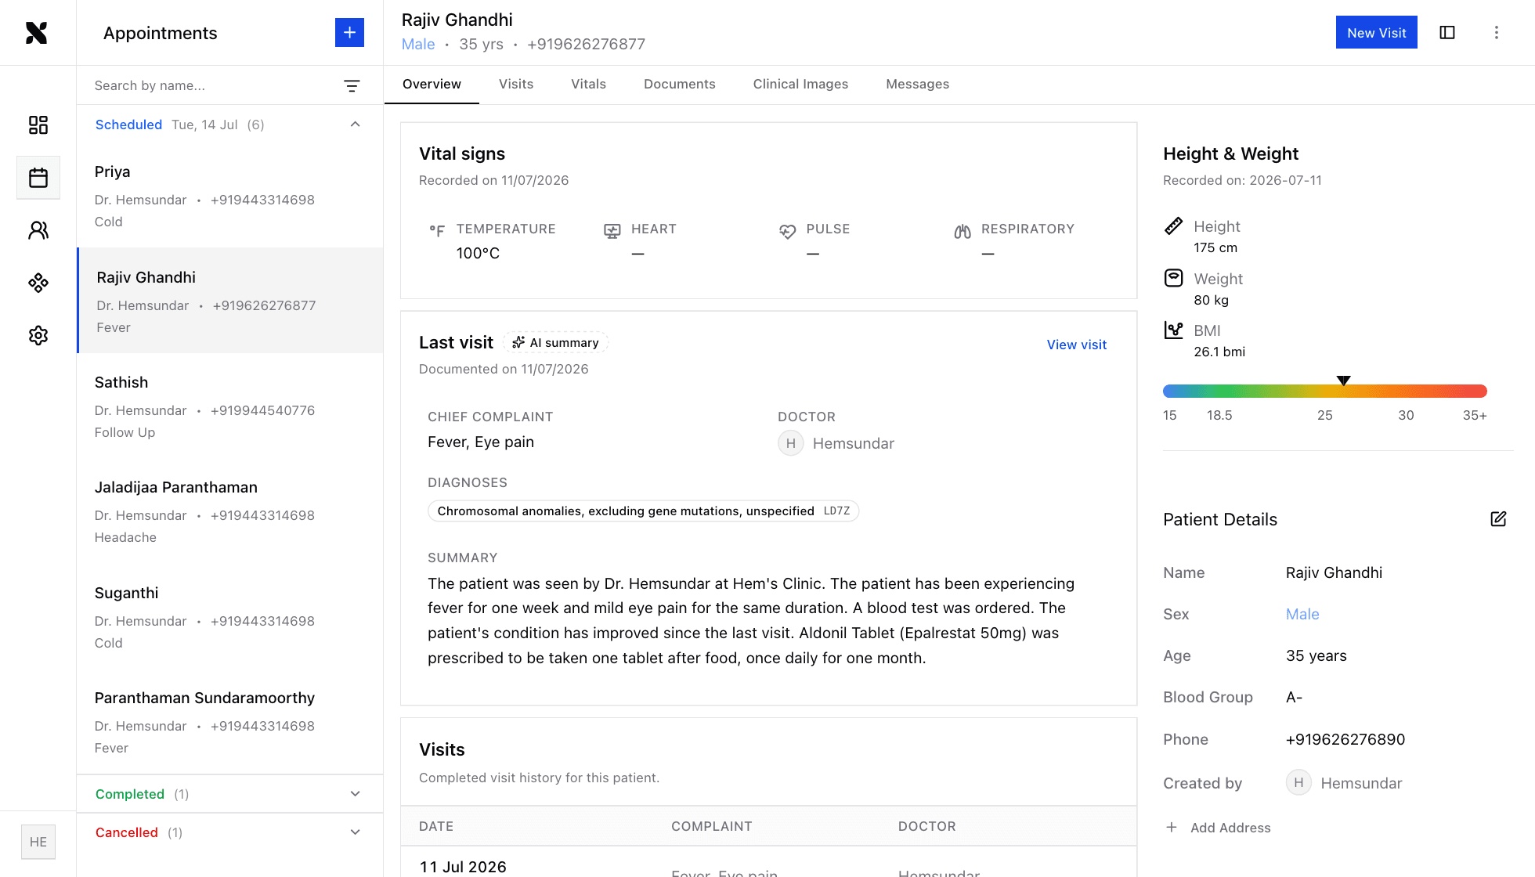
Task: Click the Male value in Patient Details
Action: click(1302, 614)
